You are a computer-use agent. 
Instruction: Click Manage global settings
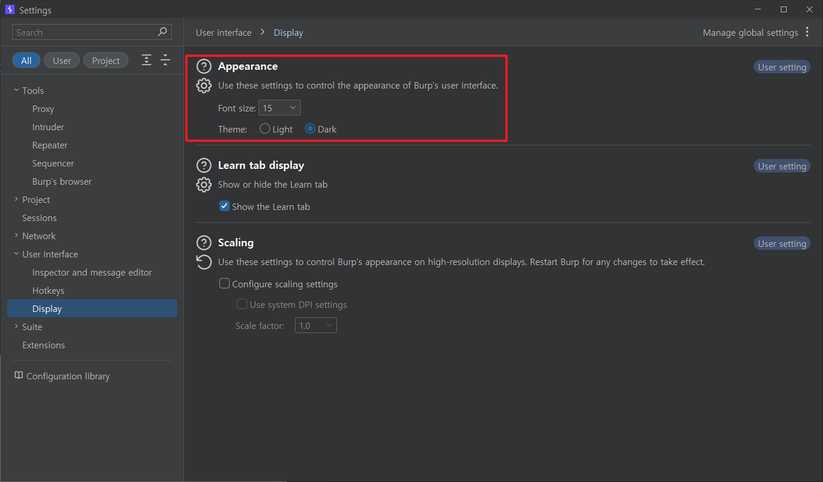pos(750,32)
